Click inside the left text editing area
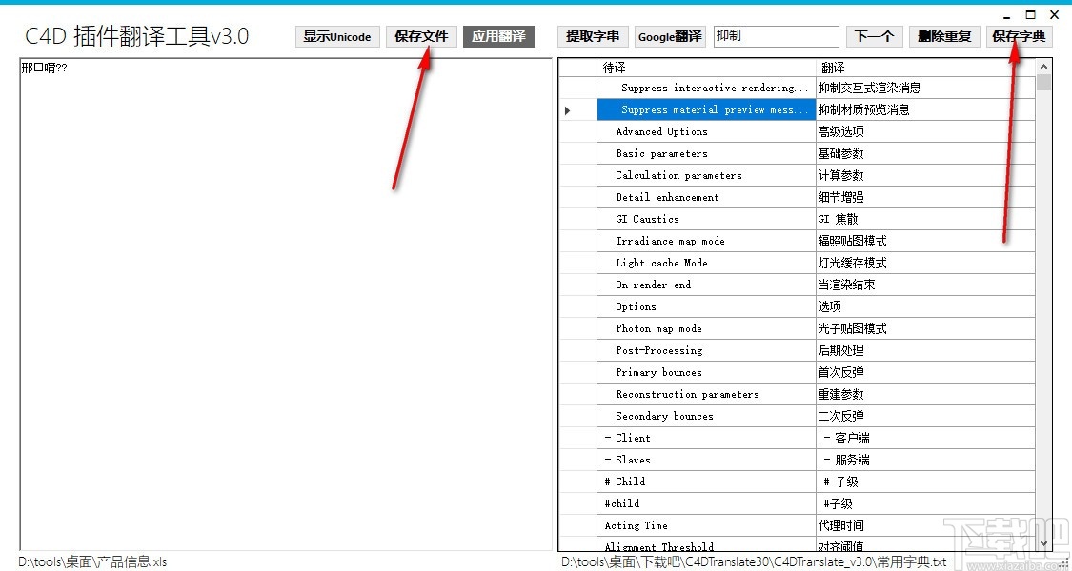 click(x=286, y=305)
